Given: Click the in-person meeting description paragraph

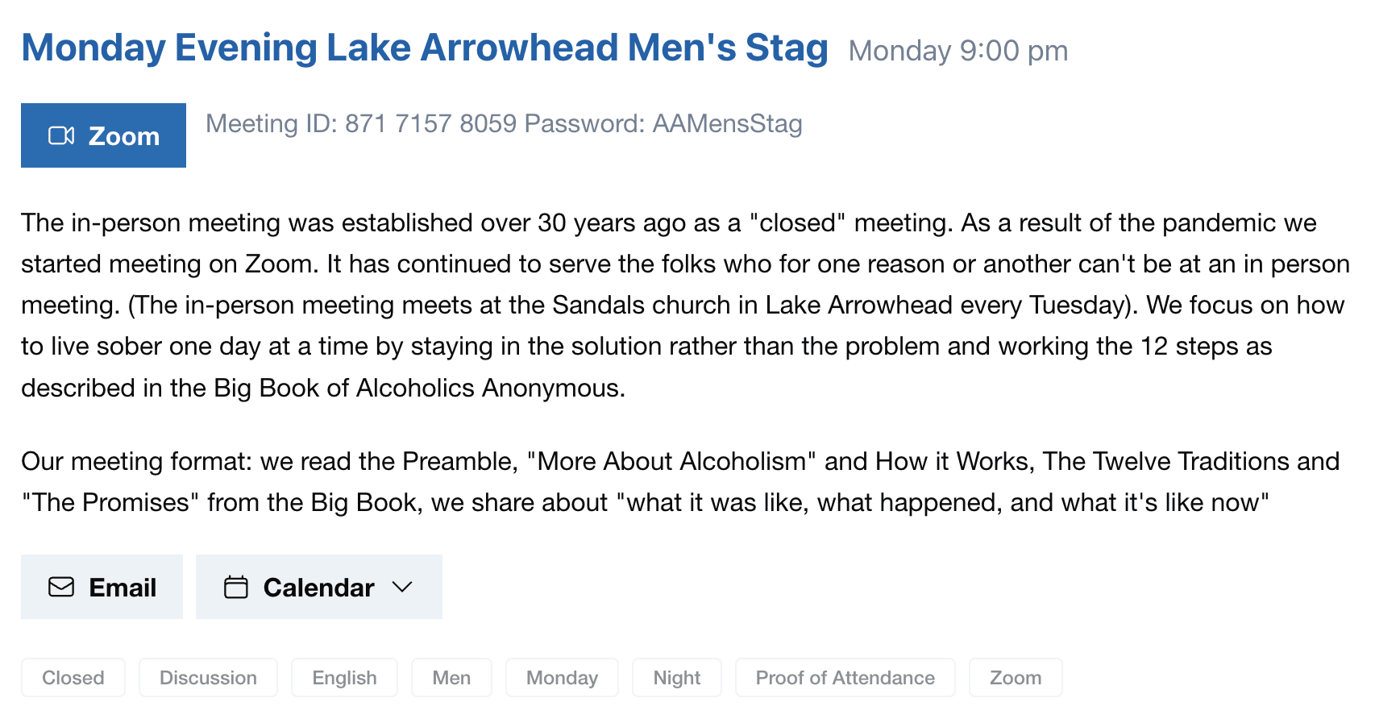Looking at the screenshot, I should coord(685,305).
